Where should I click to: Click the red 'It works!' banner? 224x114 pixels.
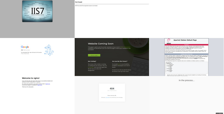click(187, 45)
